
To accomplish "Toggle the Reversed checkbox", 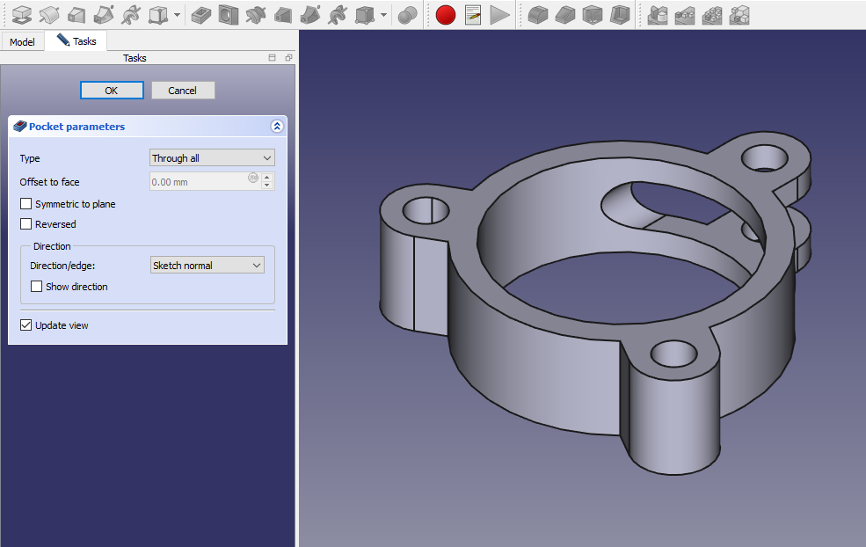I will (26, 224).
